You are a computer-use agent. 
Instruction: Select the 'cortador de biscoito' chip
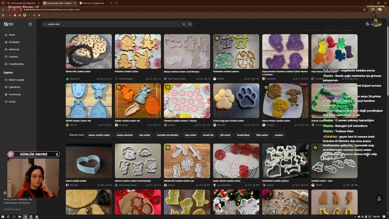(168, 135)
